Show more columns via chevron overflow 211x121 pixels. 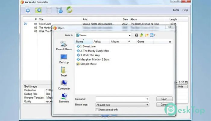pyautogui.click(x=170, y=42)
